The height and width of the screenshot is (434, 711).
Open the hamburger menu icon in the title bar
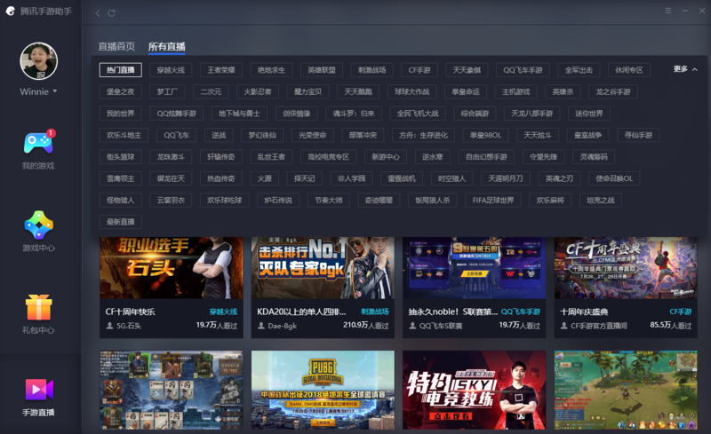(x=668, y=11)
